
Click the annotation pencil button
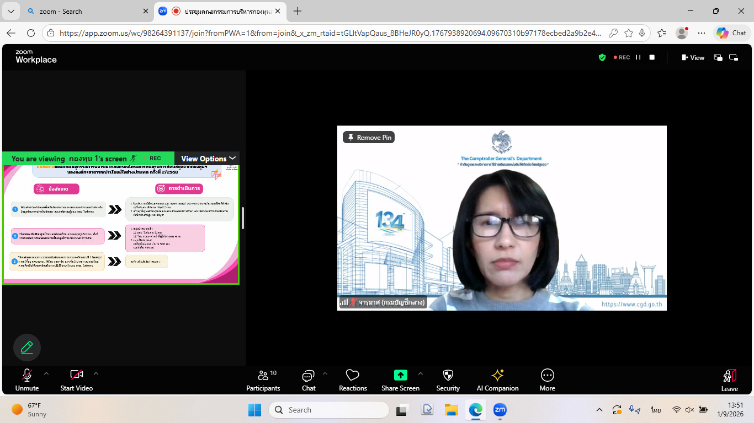click(x=27, y=348)
